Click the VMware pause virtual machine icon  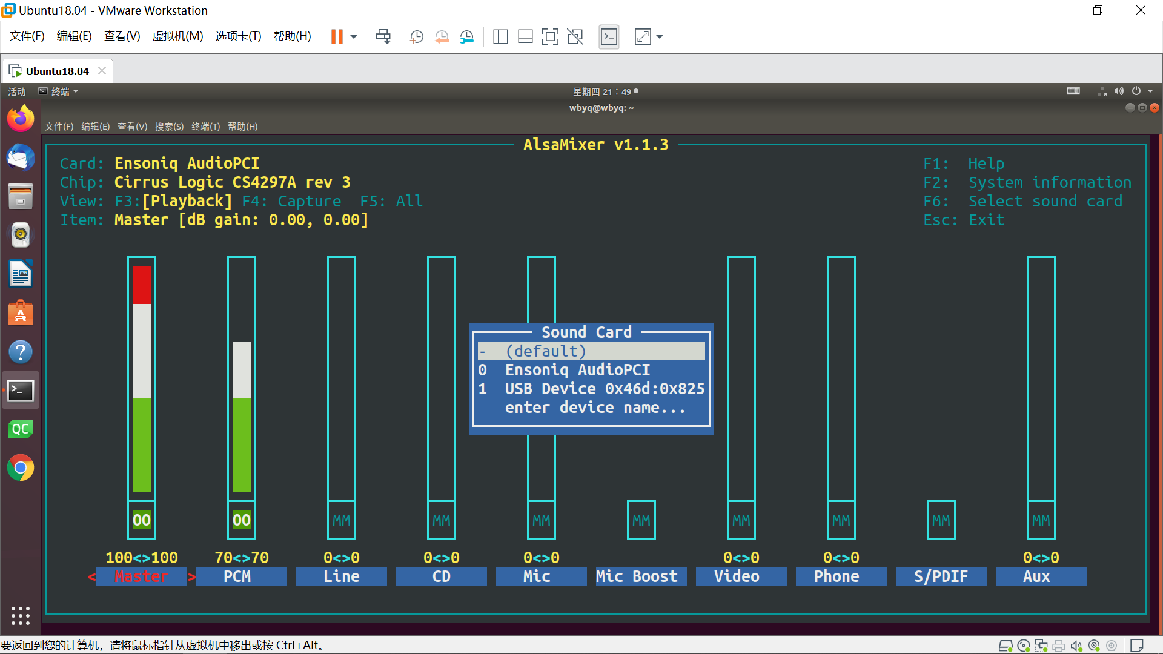click(337, 37)
